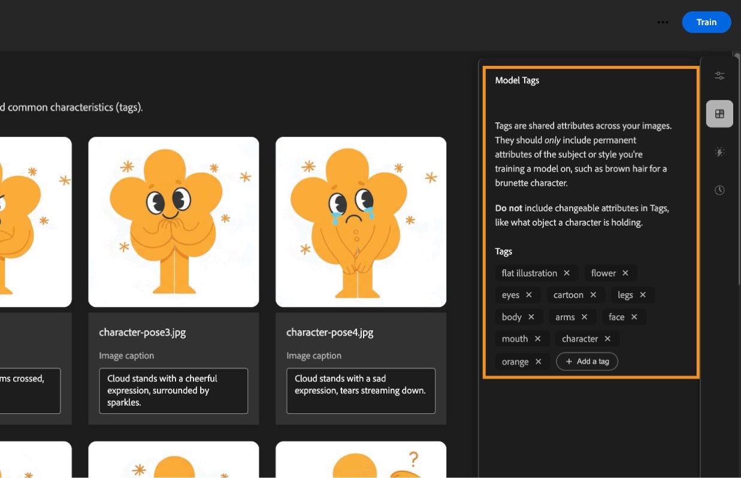The image size is (741, 478).
Task: Remove the eyes tag
Action: (528, 294)
